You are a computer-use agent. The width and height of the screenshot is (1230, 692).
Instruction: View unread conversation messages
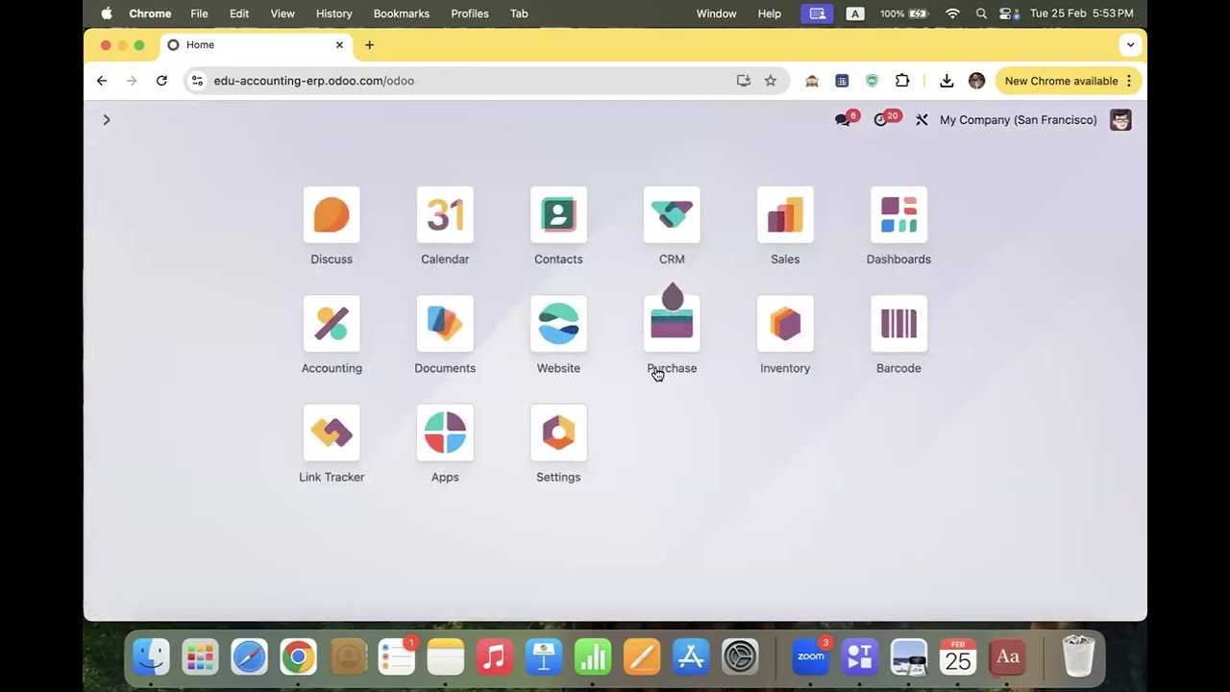pos(846,119)
